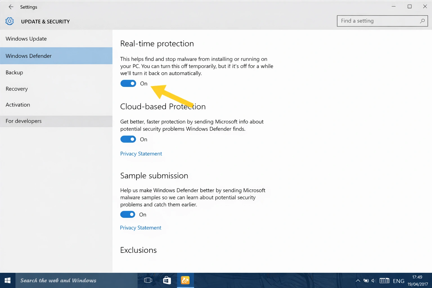Image resolution: width=432 pixels, height=288 pixels.
Task: Switch to the Backup section
Action: [14, 72]
